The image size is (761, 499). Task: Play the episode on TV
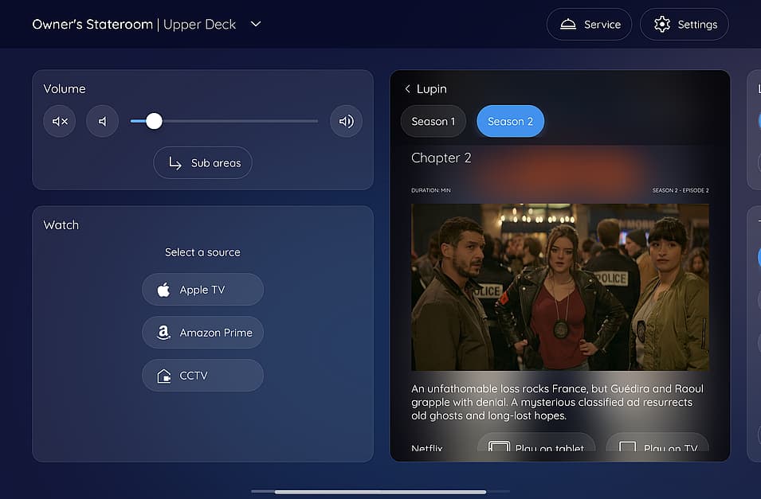tap(657, 447)
